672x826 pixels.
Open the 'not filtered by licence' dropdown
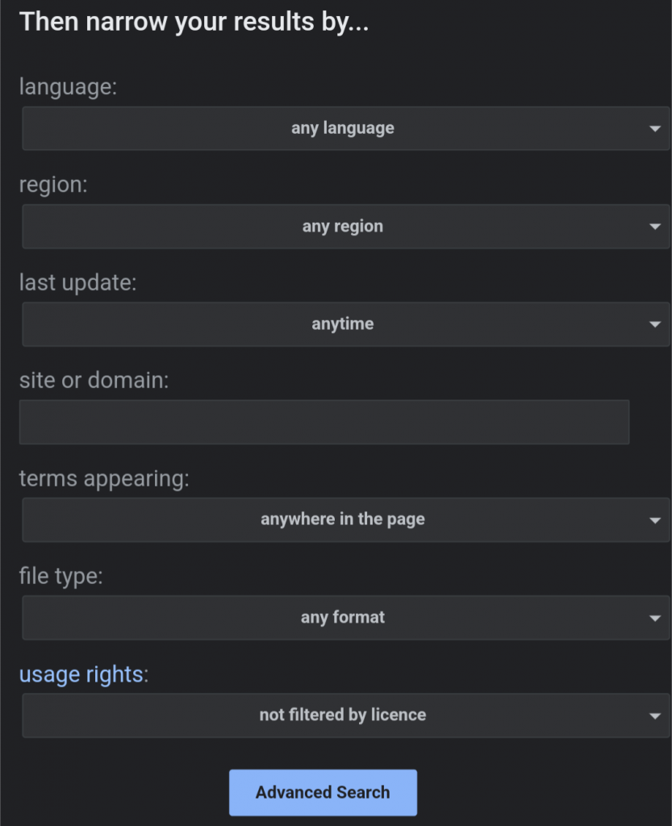click(343, 715)
